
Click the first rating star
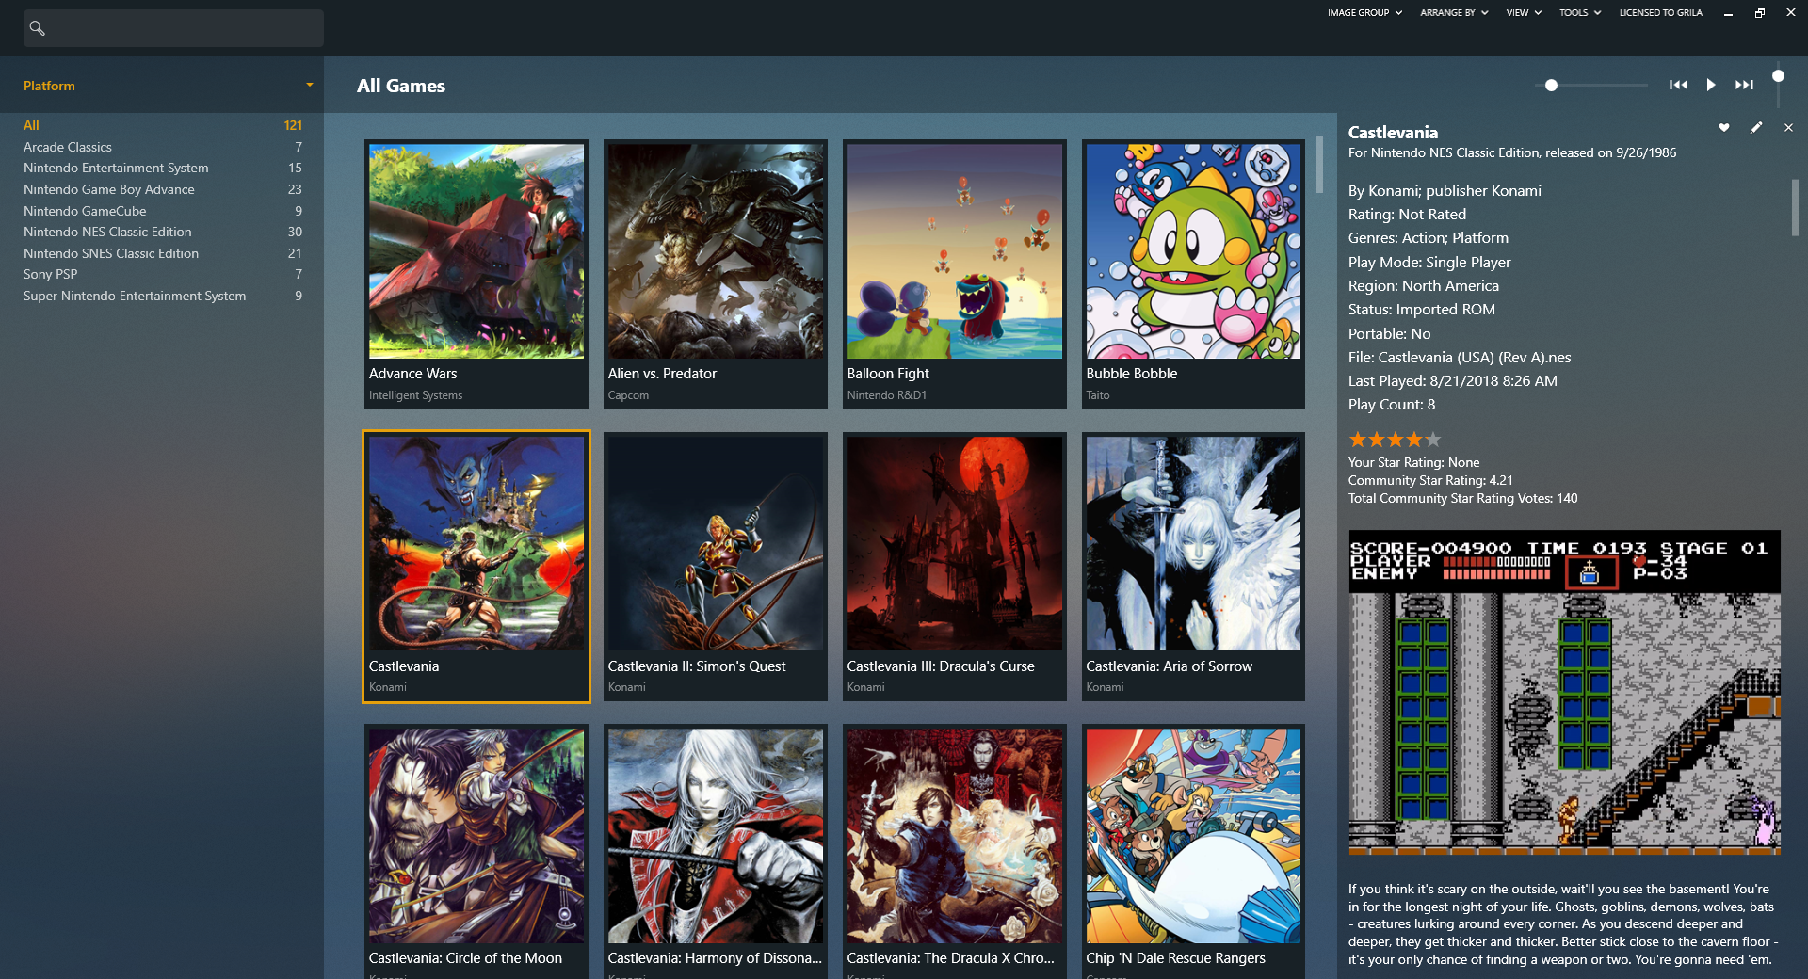1358,440
